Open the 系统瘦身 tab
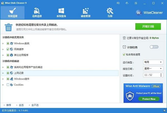This screenshot has width=167, height=113. [x=61, y=13]
